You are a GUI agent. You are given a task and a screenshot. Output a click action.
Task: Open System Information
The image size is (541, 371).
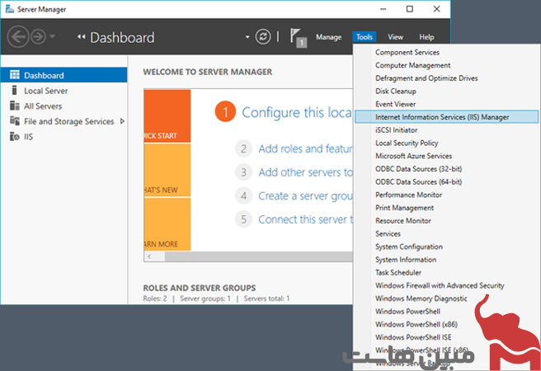(406, 259)
